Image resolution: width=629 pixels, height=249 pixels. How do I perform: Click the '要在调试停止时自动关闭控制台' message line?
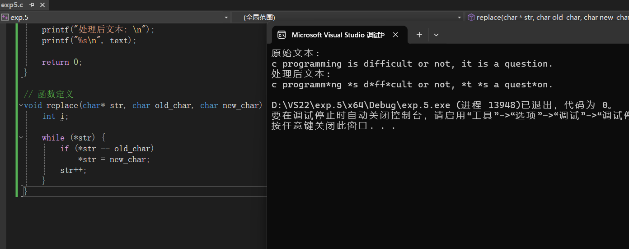450,116
